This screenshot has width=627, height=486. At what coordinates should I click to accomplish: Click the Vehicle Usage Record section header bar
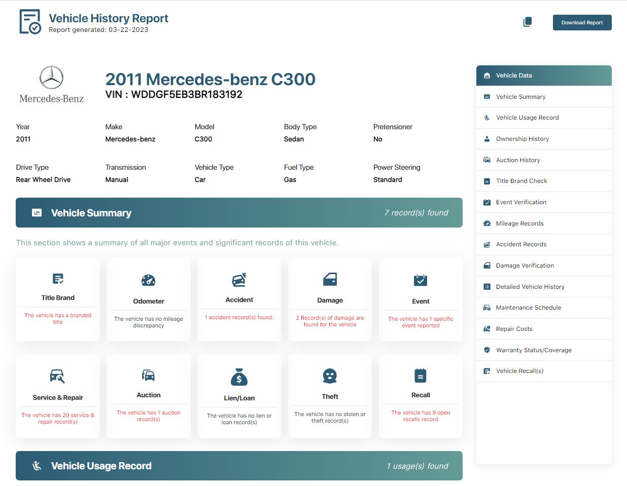click(x=239, y=466)
